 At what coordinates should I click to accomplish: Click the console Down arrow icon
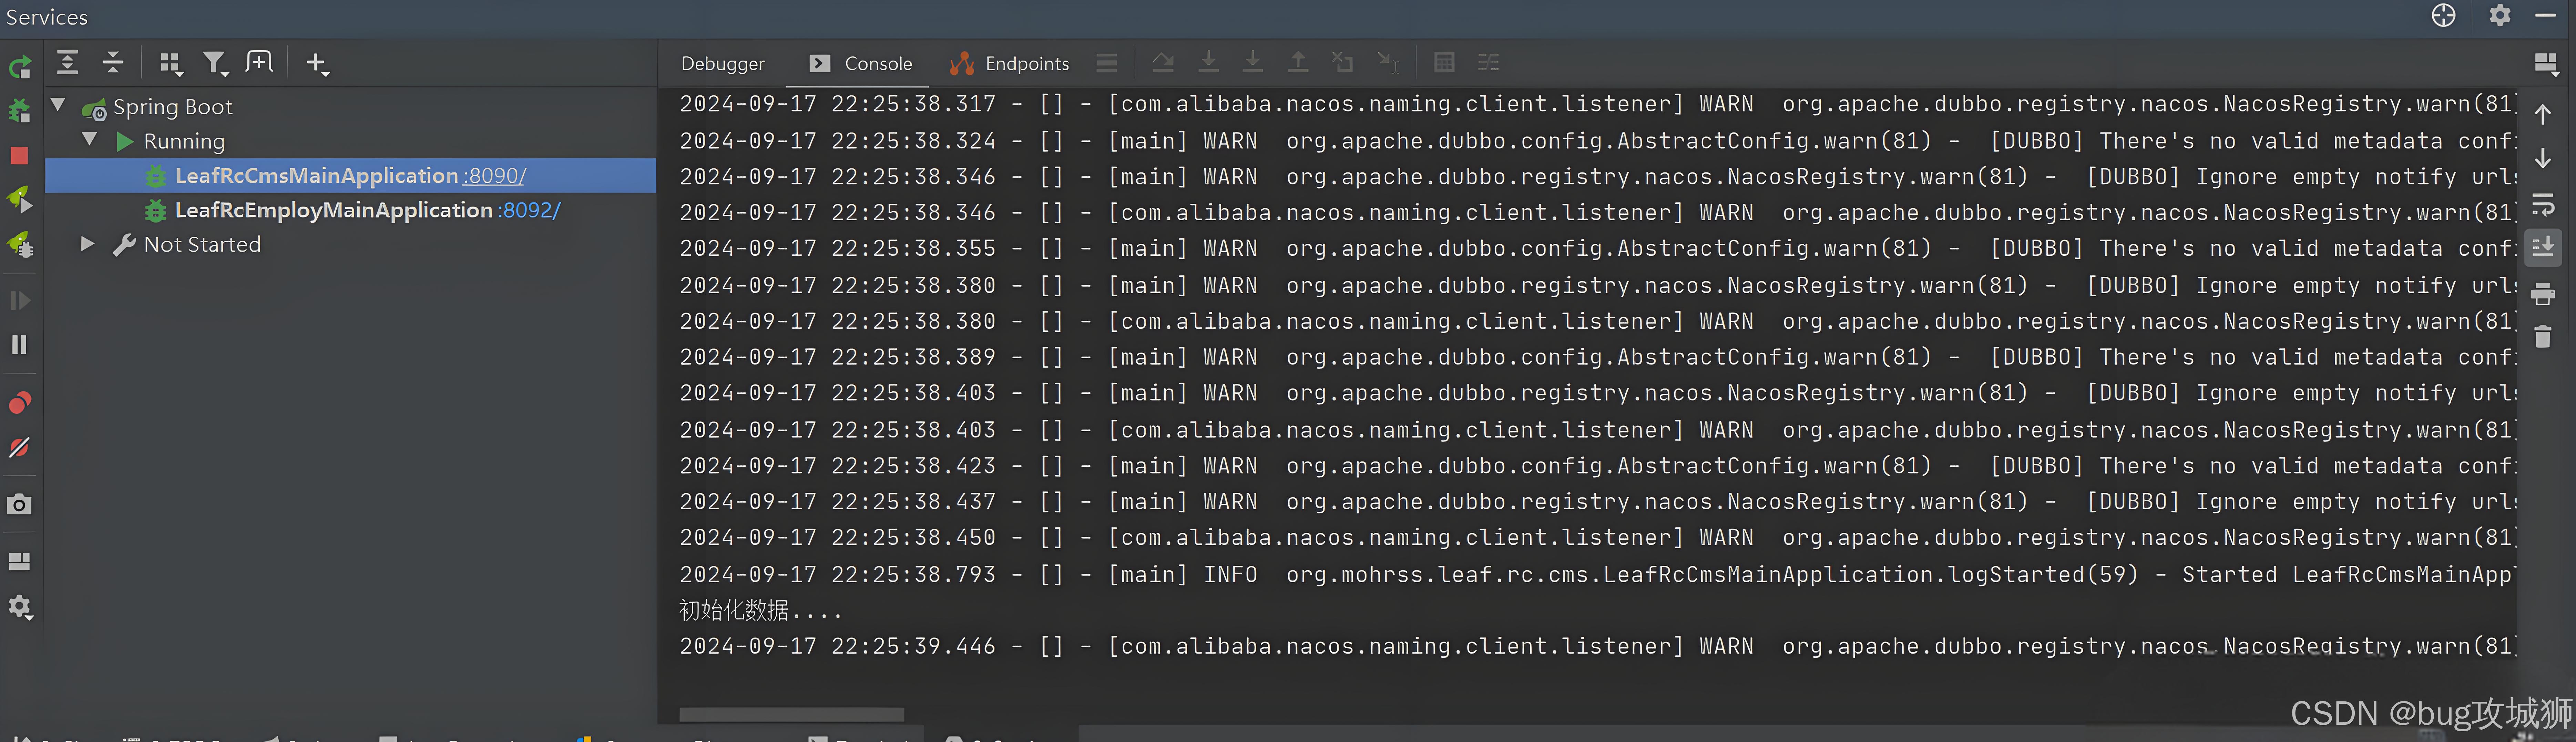(2543, 159)
